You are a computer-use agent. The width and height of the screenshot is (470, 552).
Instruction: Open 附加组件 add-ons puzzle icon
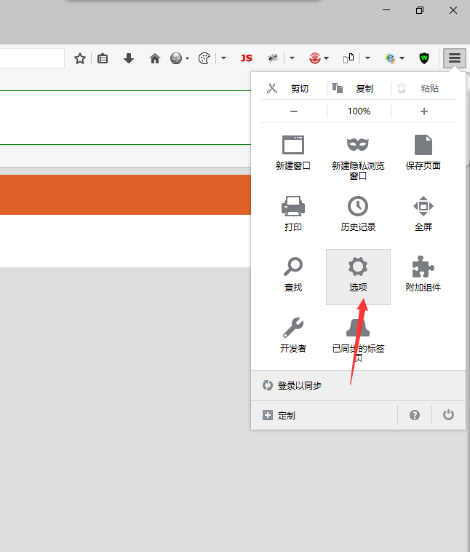423,275
